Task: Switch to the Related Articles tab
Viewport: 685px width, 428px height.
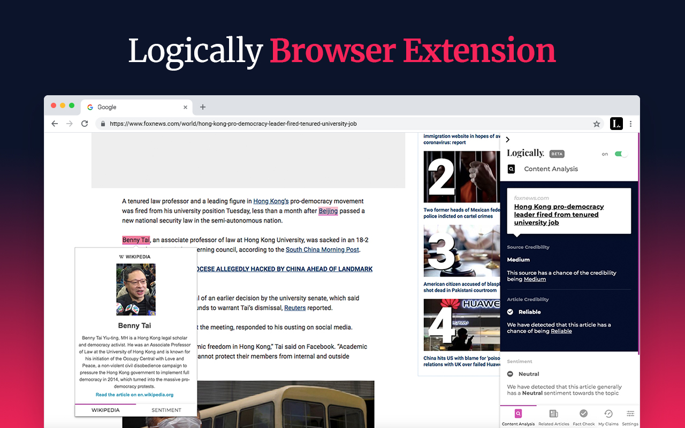Action: [554, 417]
